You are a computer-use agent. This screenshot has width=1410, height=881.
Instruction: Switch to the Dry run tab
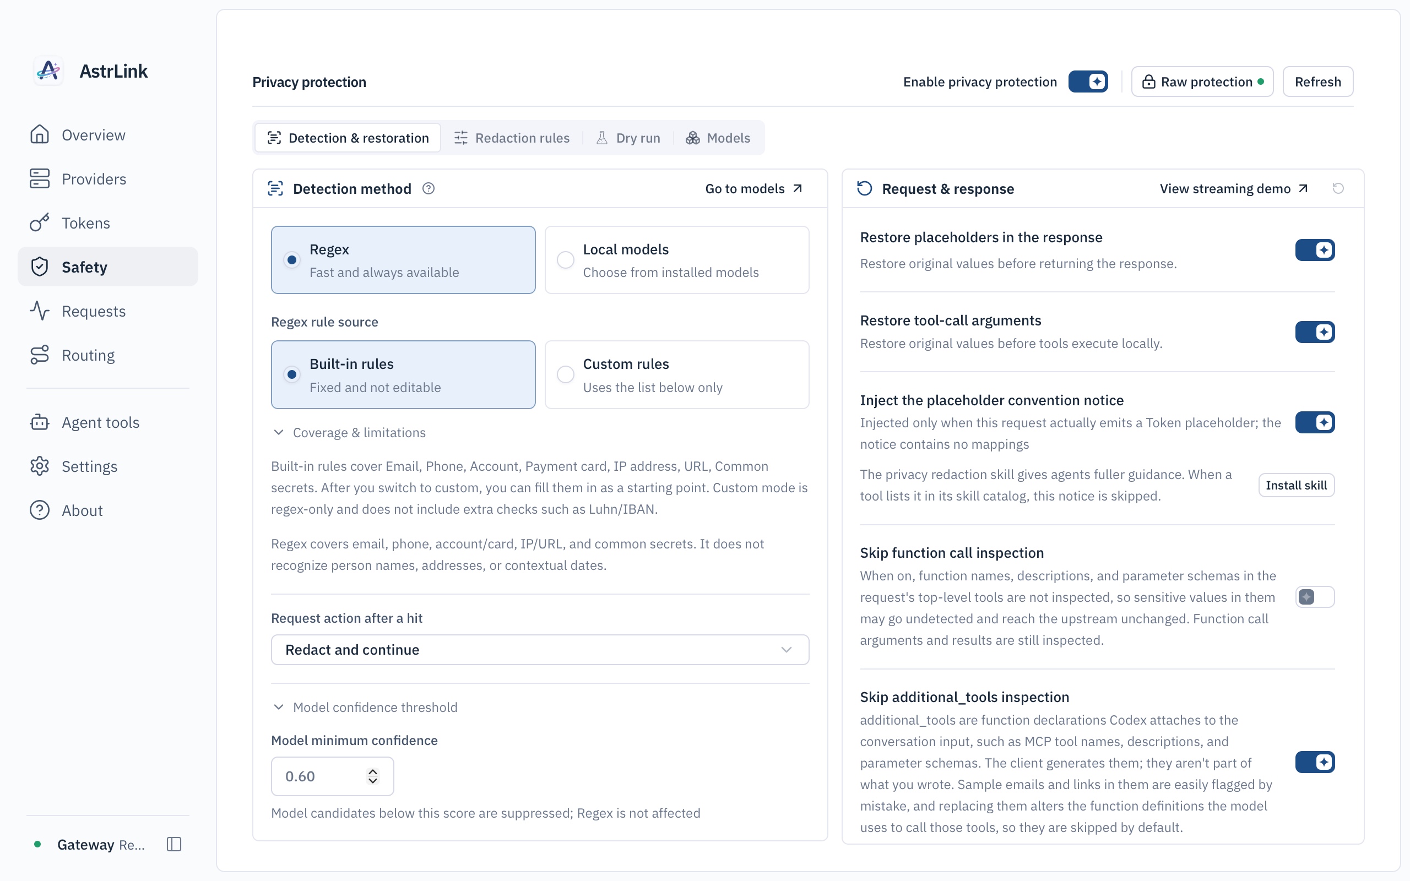click(627, 138)
